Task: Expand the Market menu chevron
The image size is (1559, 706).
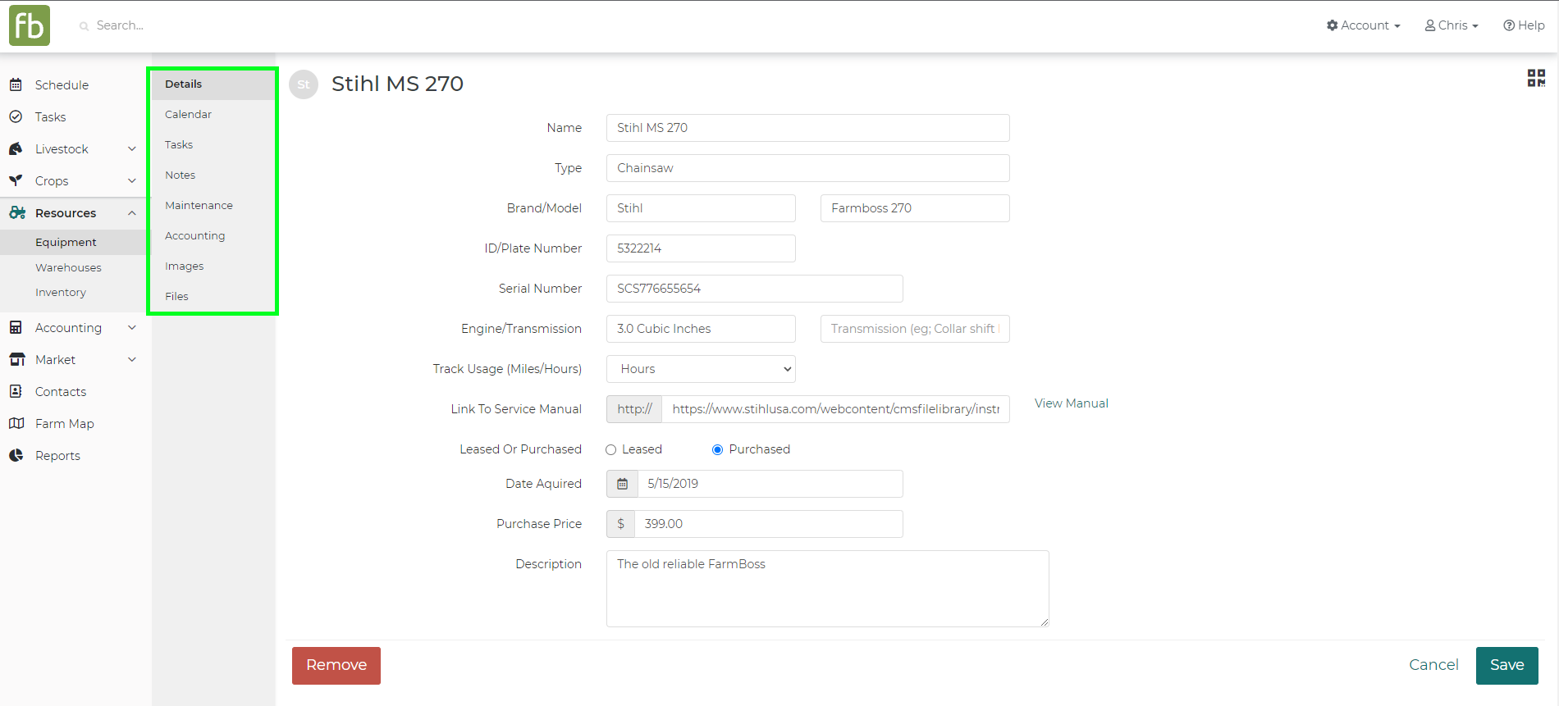Action: point(132,359)
